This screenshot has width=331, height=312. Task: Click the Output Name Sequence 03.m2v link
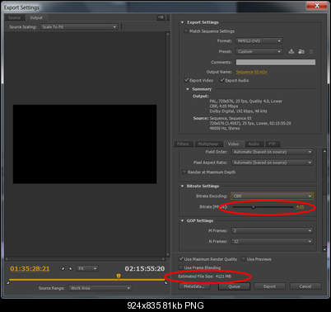point(252,72)
